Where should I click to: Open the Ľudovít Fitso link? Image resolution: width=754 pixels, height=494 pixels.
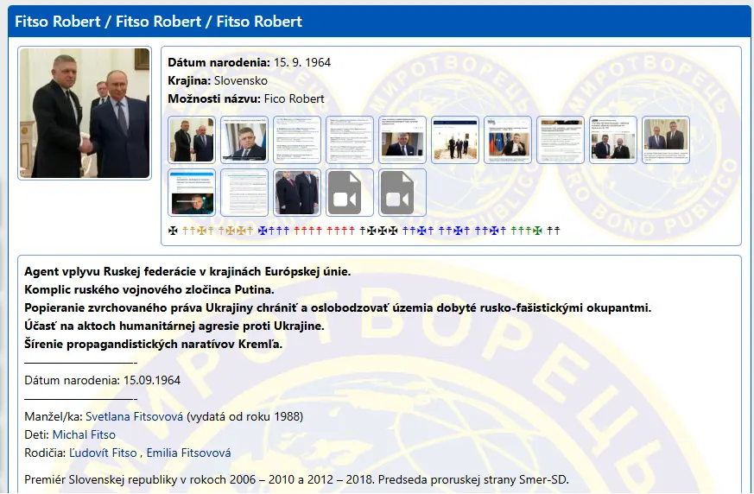[x=103, y=453]
